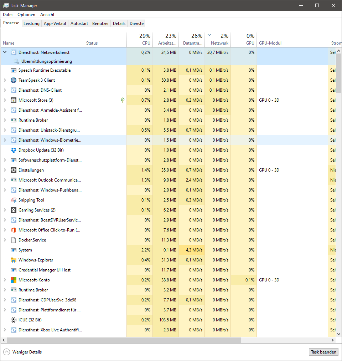Select the Dropbox Update process icon
Viewport: 342px width, 361px height.
point(14,150)
